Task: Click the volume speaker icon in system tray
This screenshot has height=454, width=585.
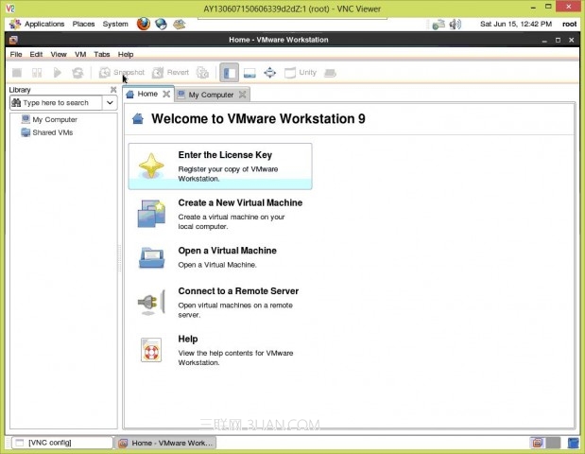Action: [x=456, y=24]
